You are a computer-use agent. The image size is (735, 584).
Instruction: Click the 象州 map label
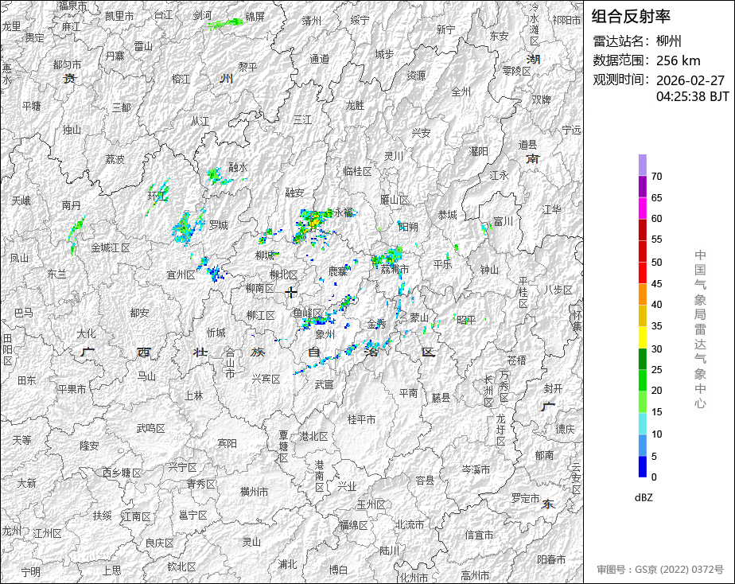click(x=325, y=334)
